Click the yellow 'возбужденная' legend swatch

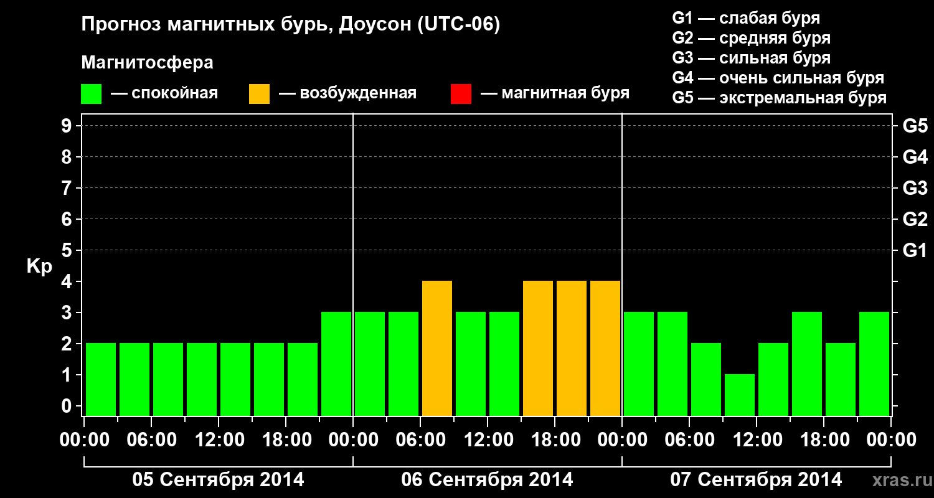259,94
